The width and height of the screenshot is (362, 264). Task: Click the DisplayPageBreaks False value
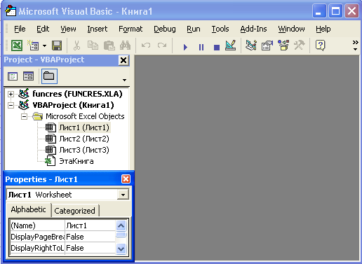[90, 237]
